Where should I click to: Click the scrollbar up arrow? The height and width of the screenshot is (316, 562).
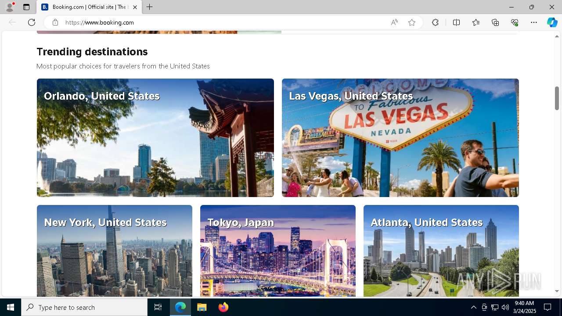(x=557, y=36)
